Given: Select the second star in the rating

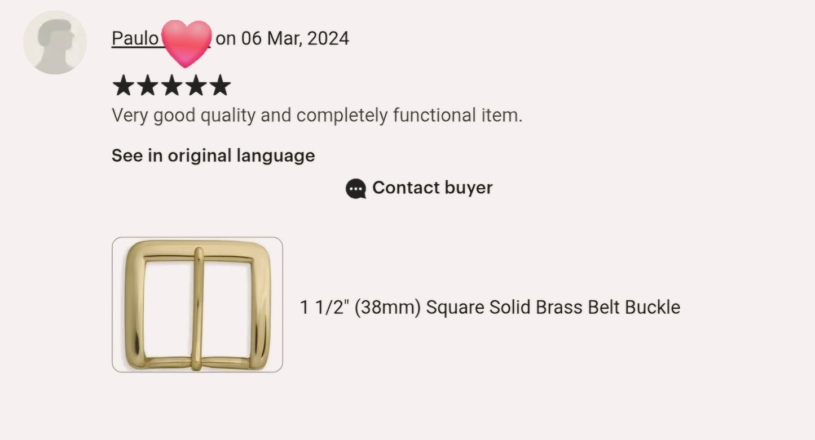Looking at the screenshot, I should [x=147, y=85].
